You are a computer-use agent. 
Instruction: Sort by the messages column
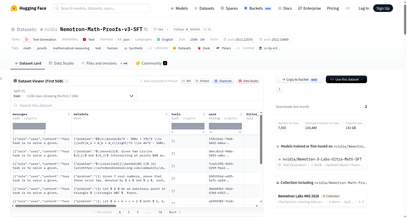(69, 114)
